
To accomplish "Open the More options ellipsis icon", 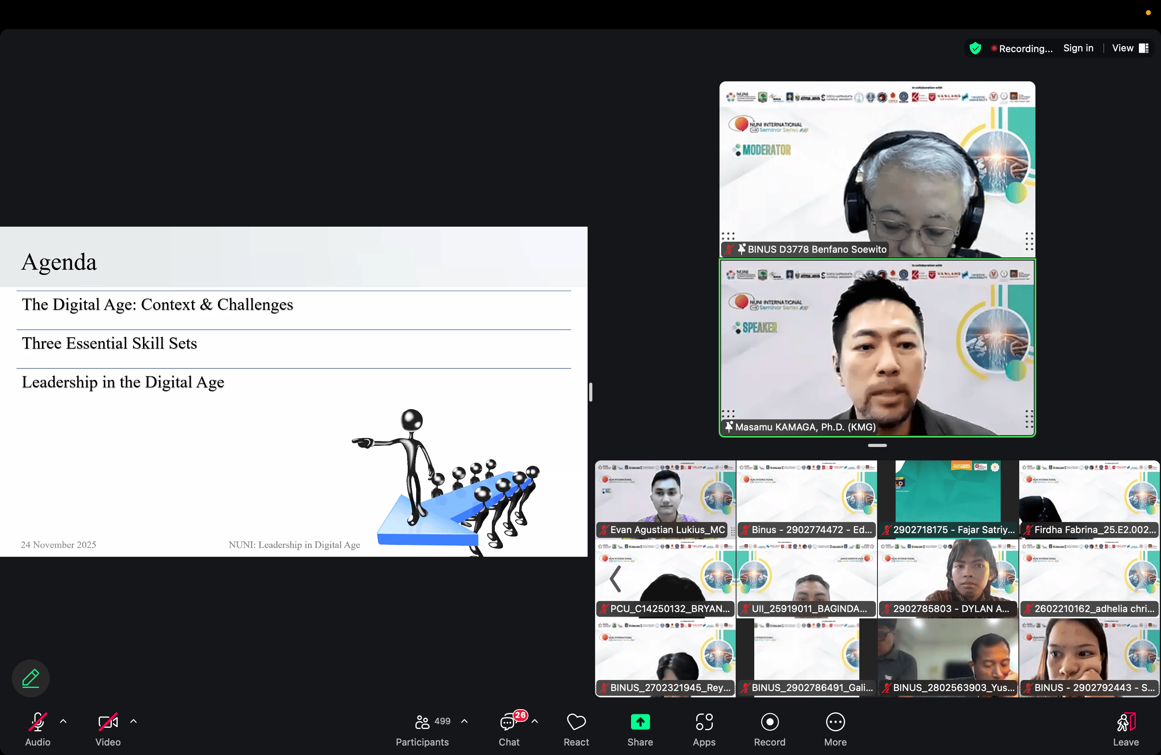I will coord(835,722).
